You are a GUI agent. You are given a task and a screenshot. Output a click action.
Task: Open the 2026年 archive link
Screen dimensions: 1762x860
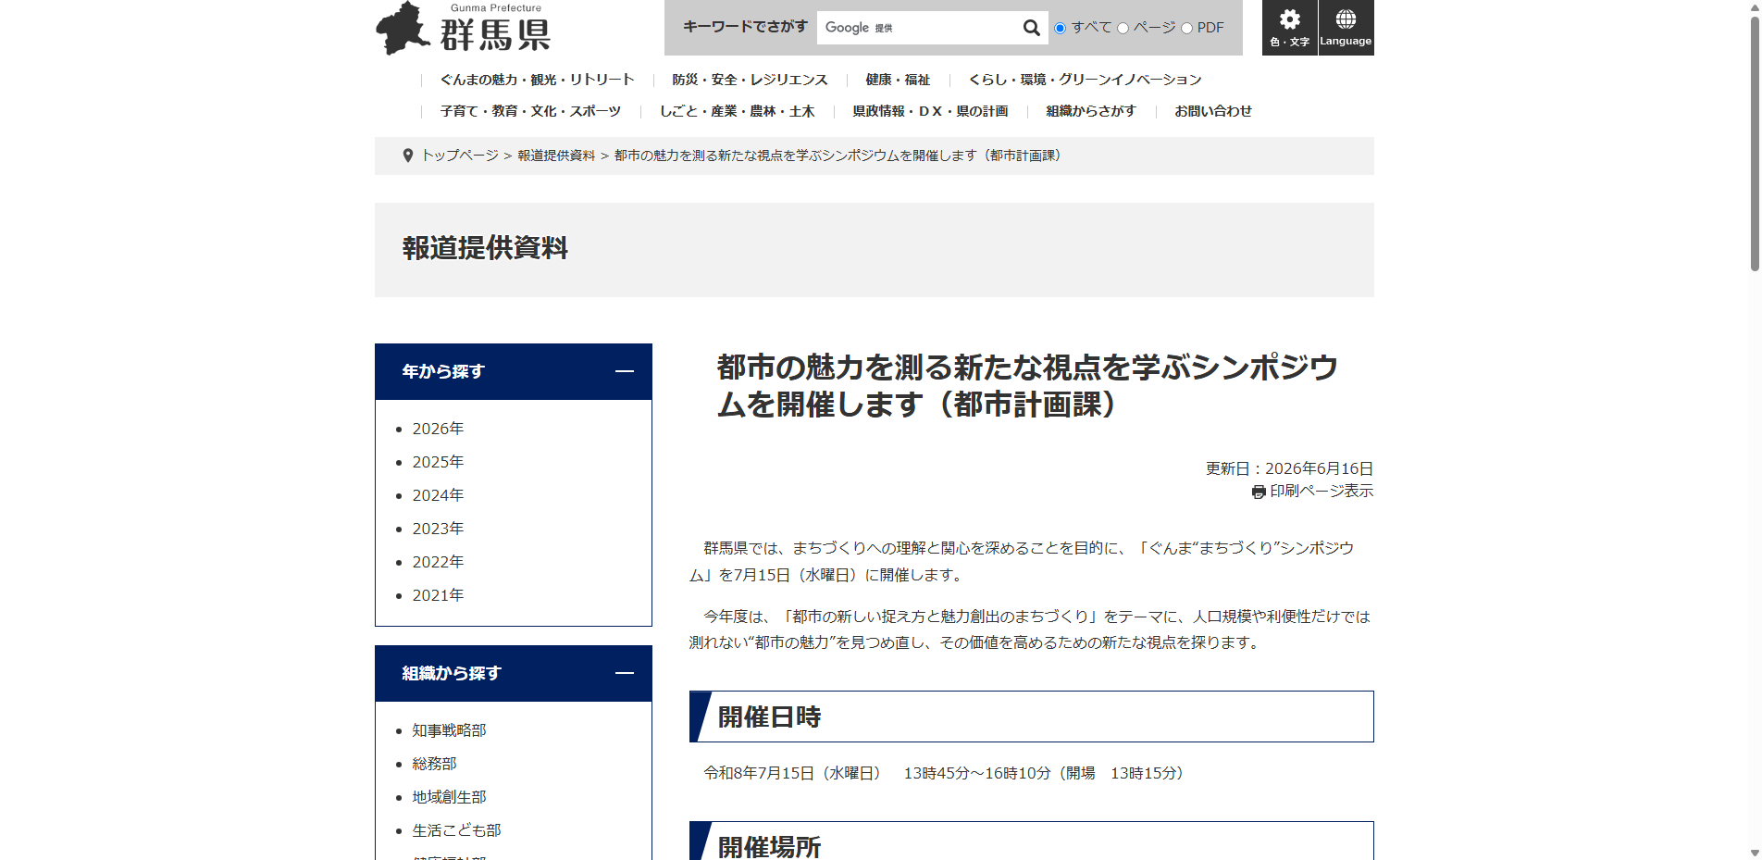[438, 429]
